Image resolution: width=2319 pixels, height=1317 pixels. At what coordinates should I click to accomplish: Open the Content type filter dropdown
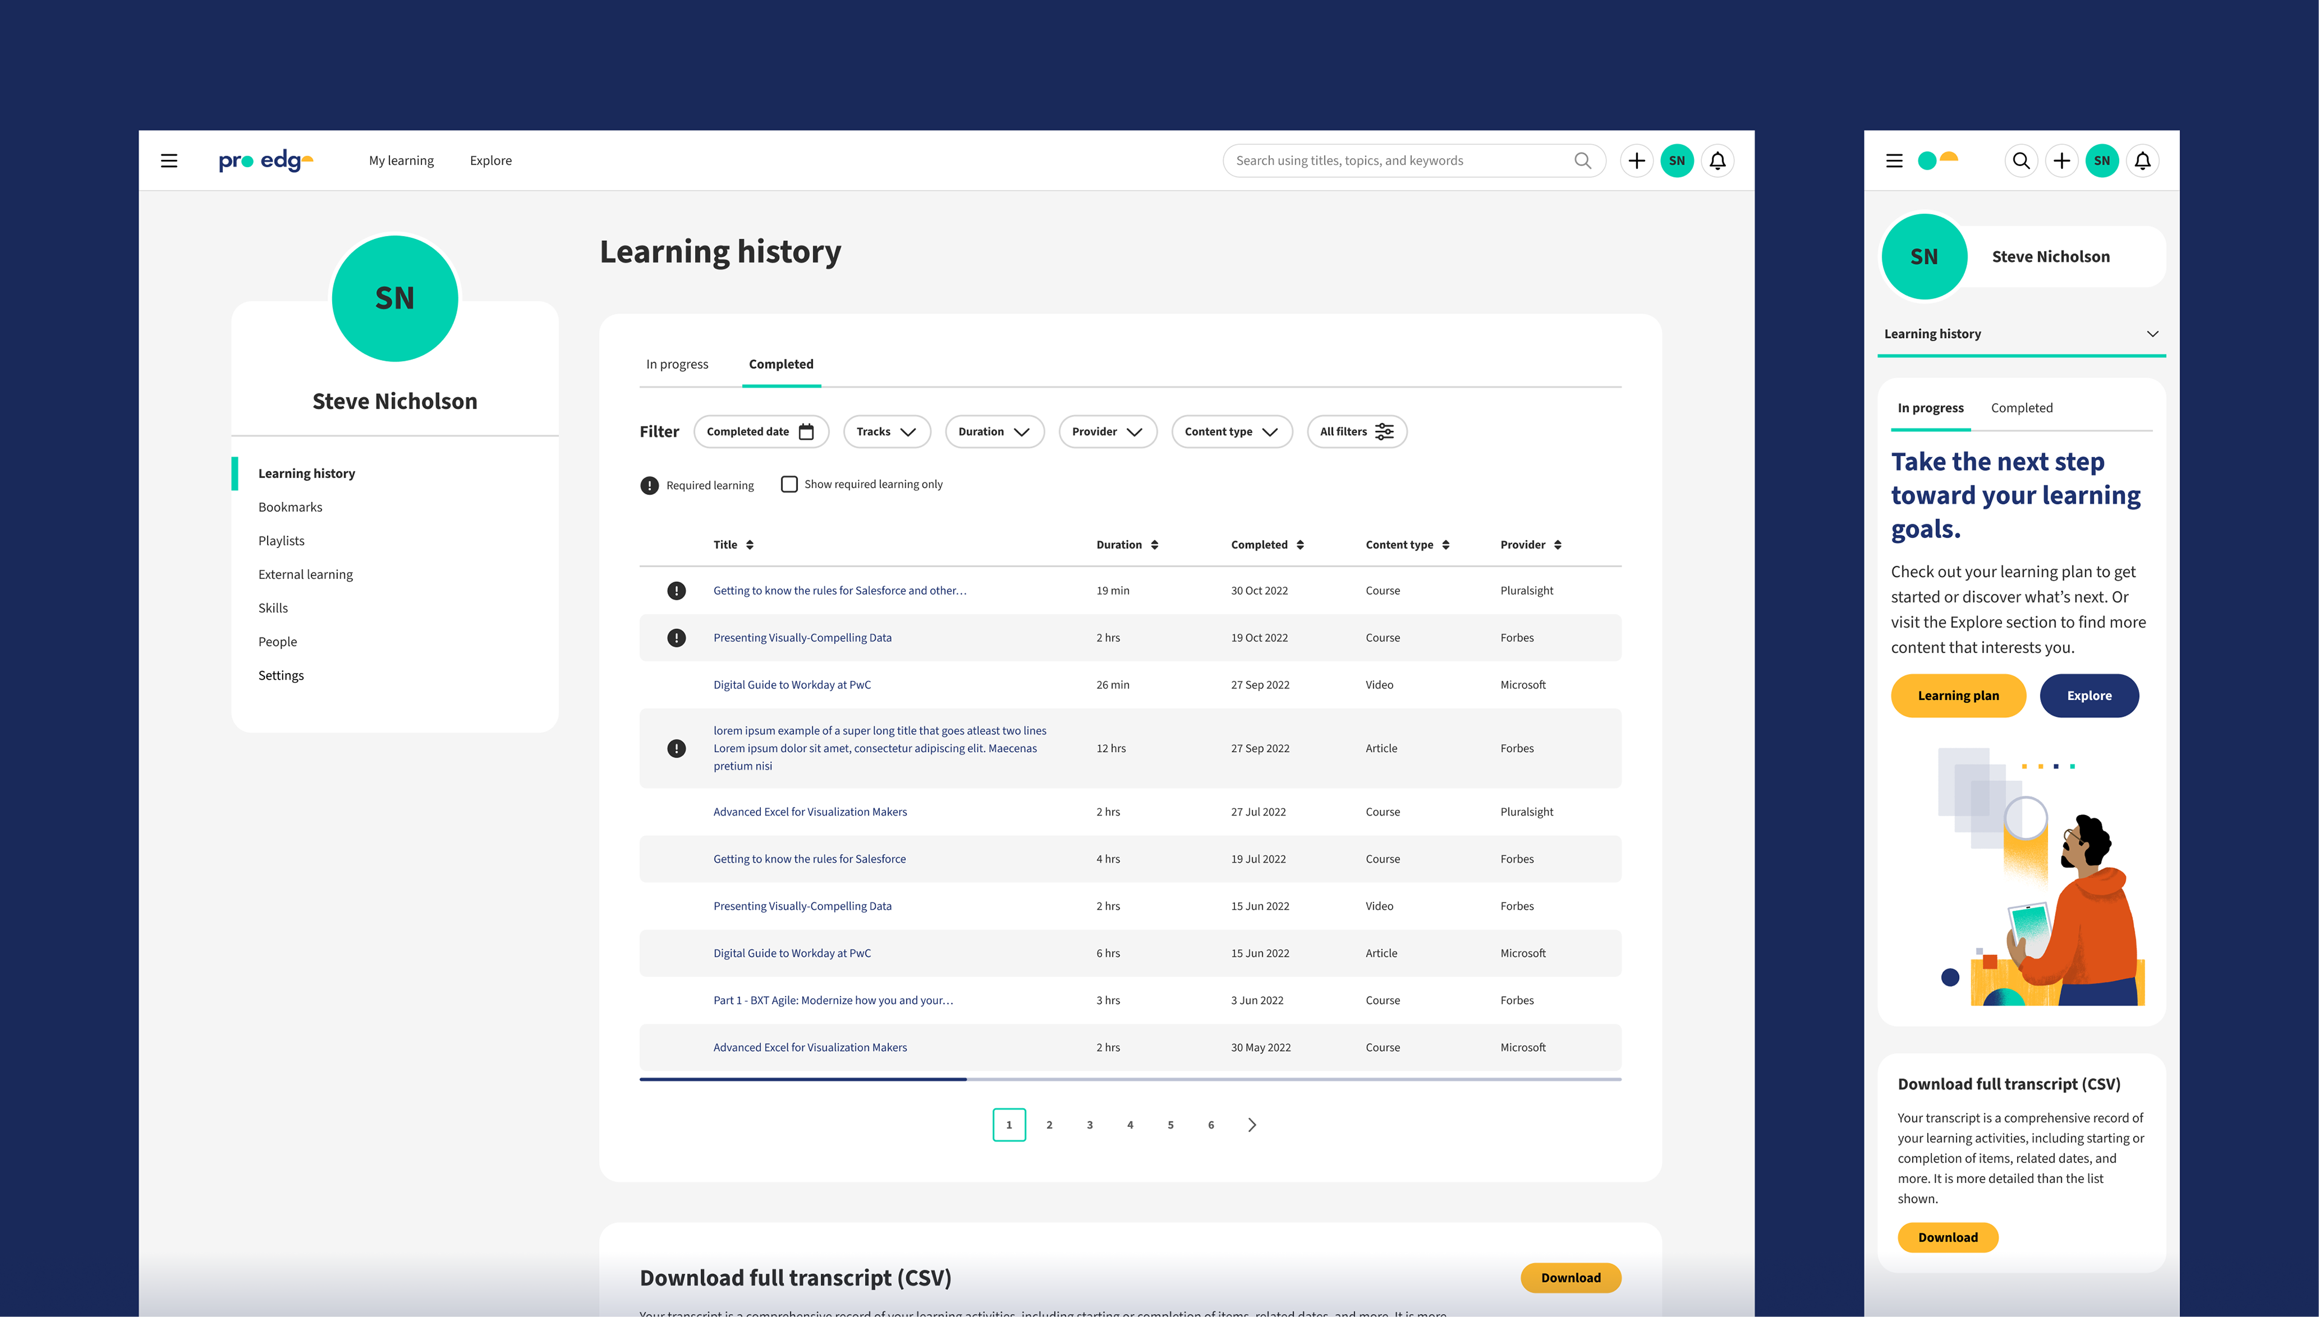click(1231, 432)
